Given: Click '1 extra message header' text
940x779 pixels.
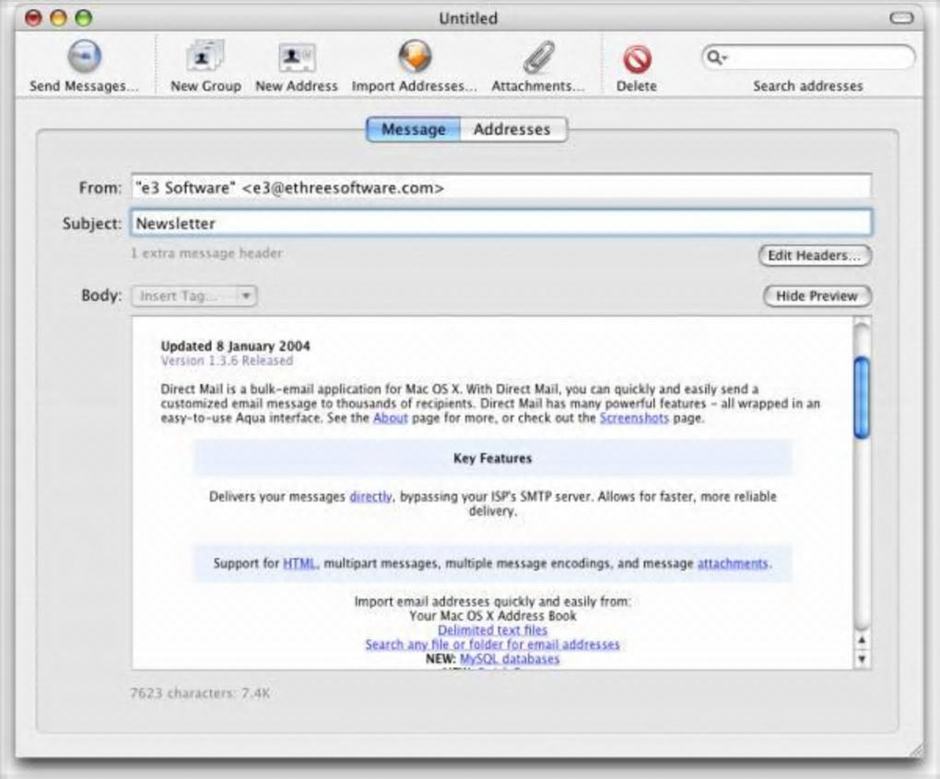Looking at the screenshot, I should tap(206, 254).
